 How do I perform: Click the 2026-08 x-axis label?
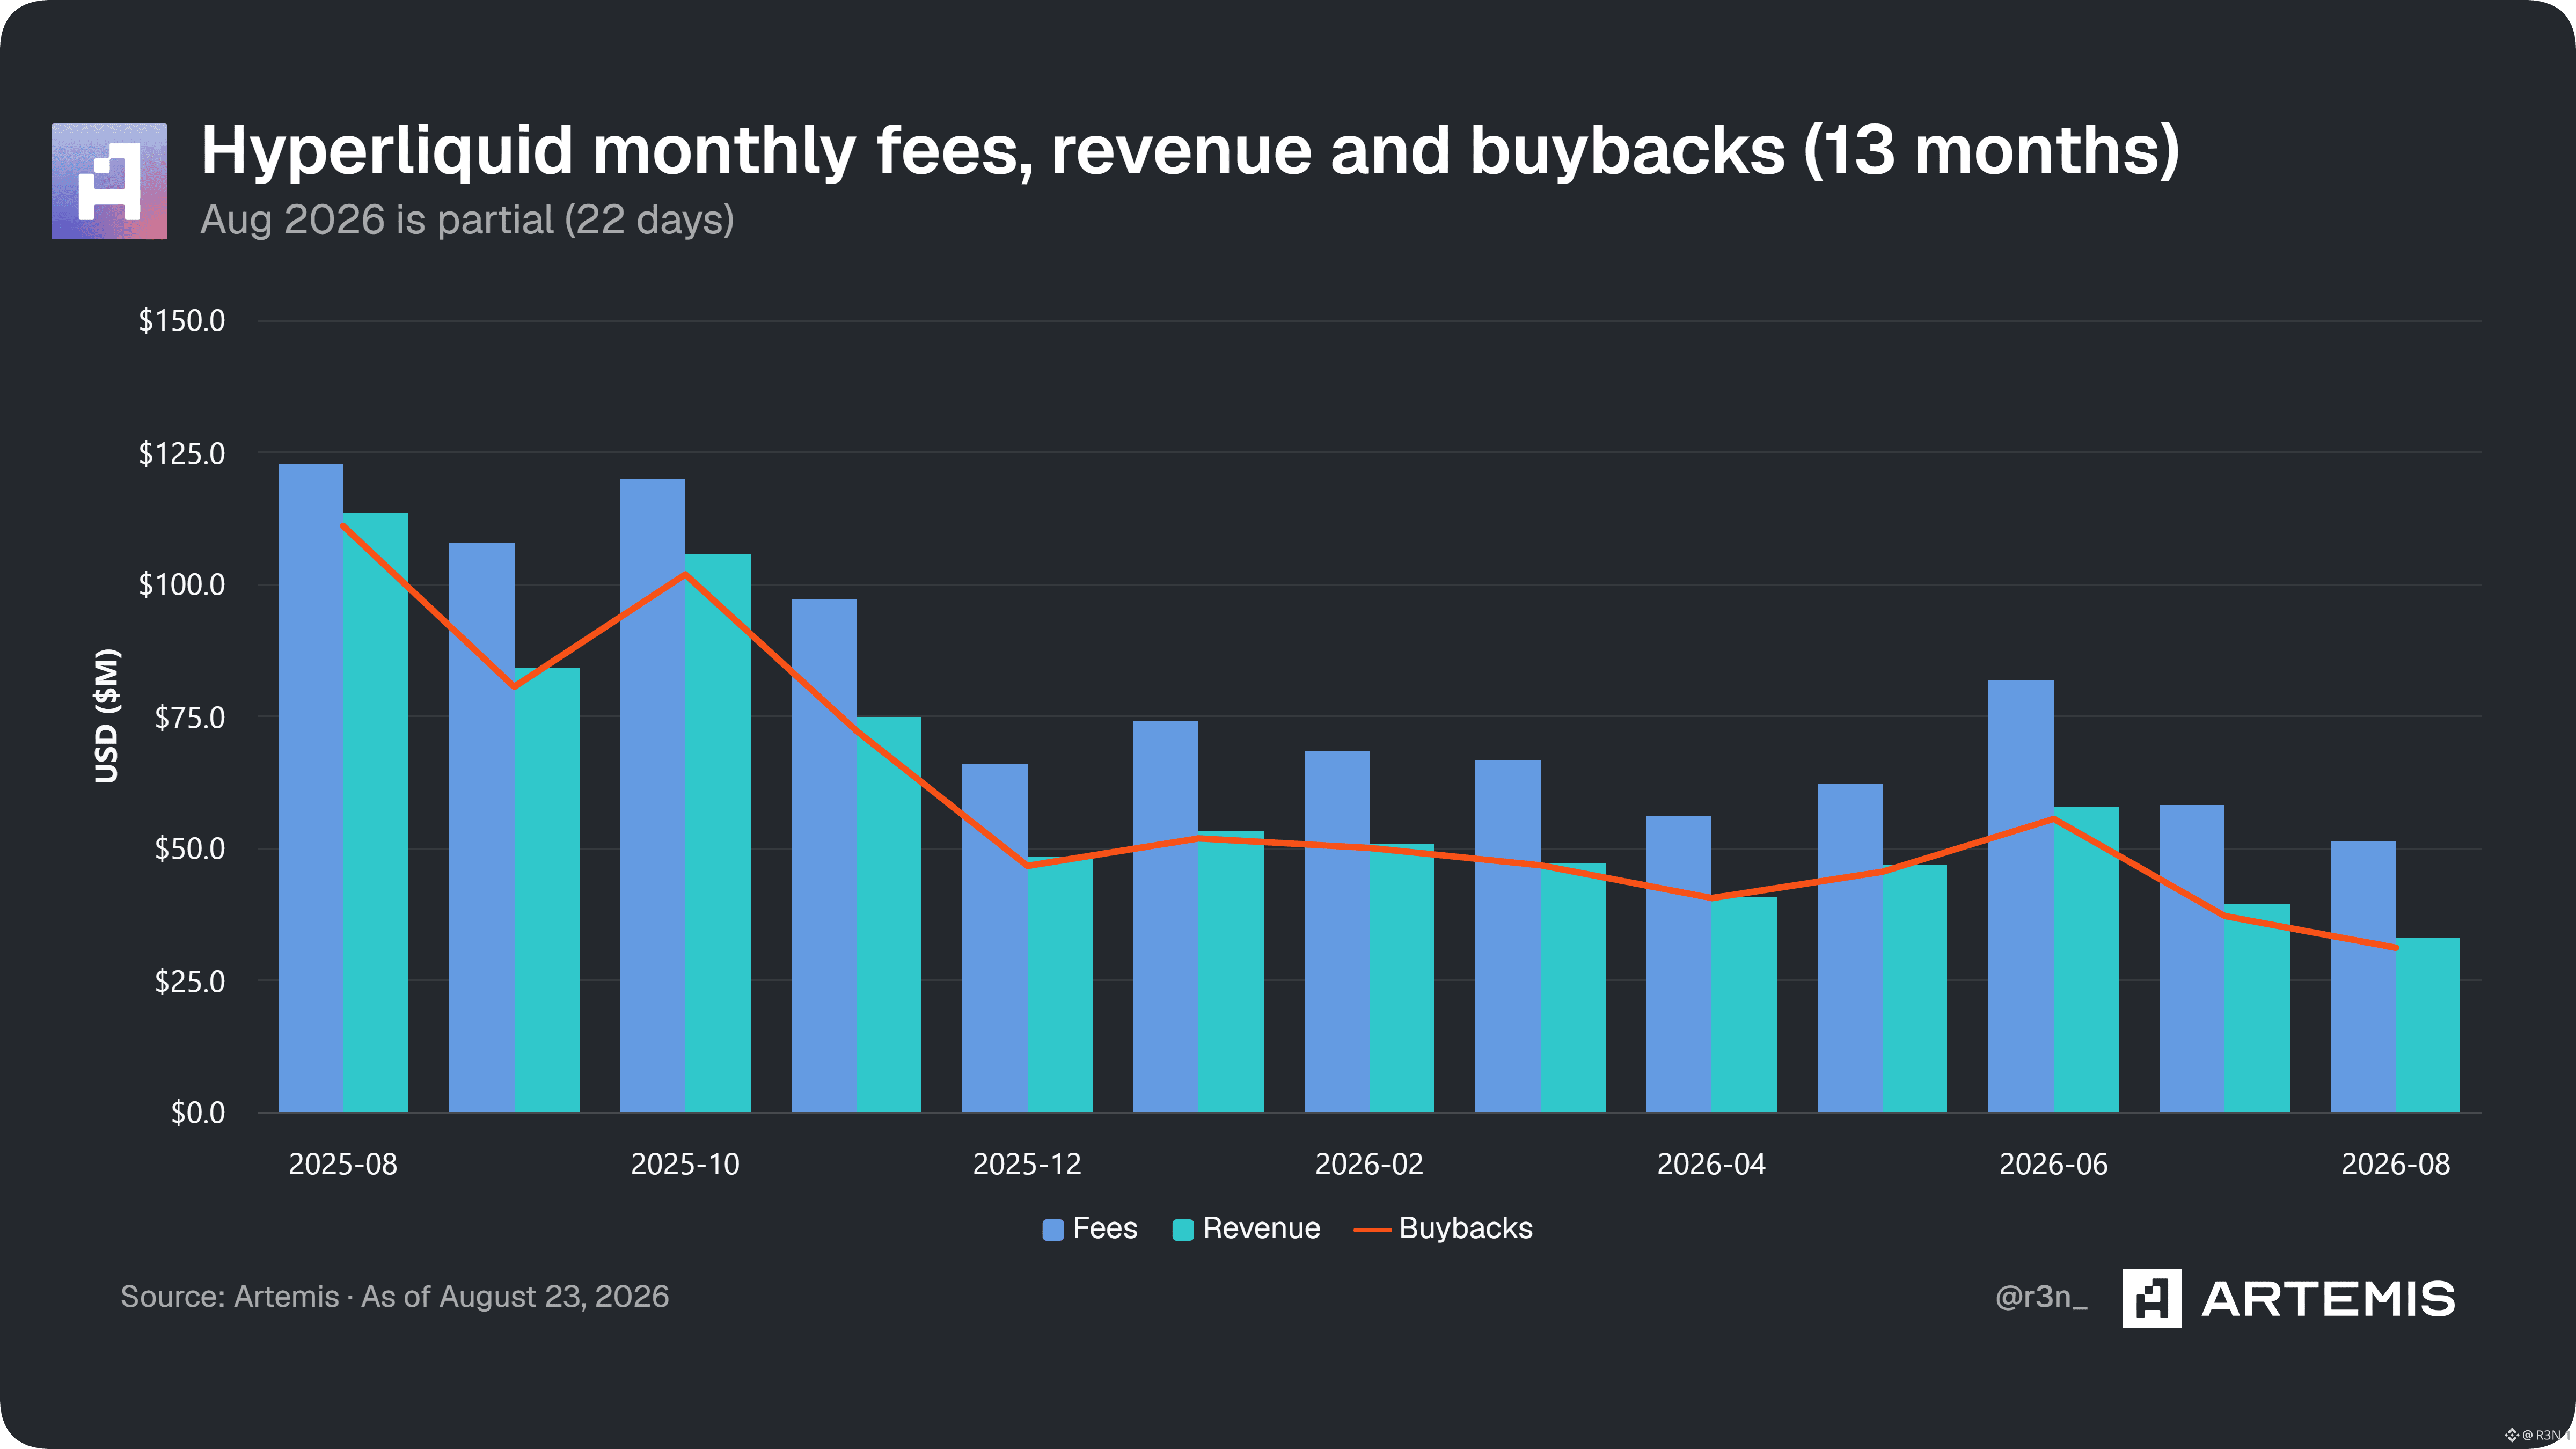point(2396,1164)
